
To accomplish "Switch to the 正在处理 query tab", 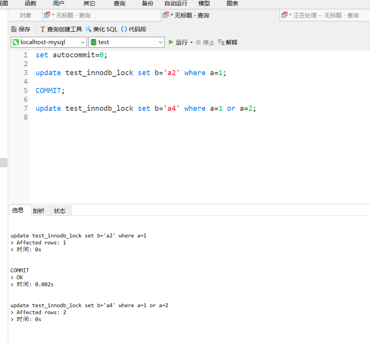I will tap(325, 15).
